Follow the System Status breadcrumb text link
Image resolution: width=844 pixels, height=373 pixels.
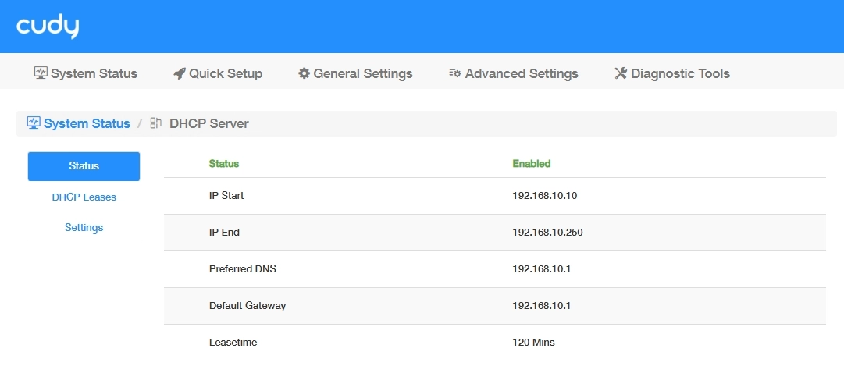click(x=87, y=123)
